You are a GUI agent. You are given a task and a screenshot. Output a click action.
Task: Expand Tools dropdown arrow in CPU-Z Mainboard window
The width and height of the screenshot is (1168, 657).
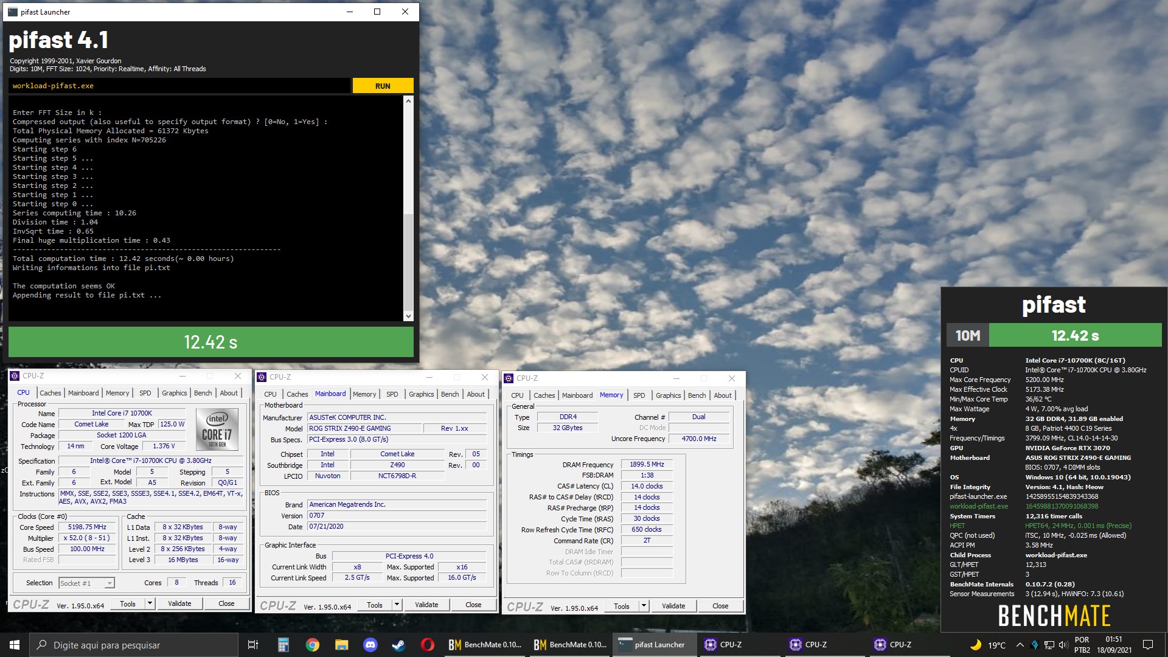(397, 605)
